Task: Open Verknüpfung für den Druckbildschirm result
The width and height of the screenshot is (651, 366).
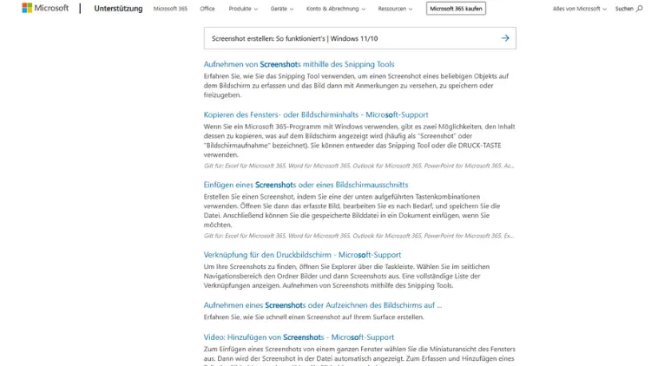Action: [x=302, y=255]
